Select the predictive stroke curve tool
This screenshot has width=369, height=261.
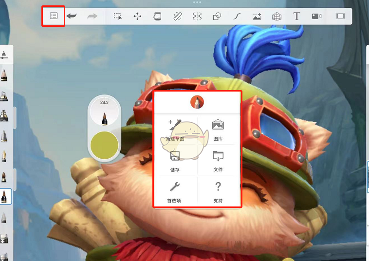click(237, 16)
